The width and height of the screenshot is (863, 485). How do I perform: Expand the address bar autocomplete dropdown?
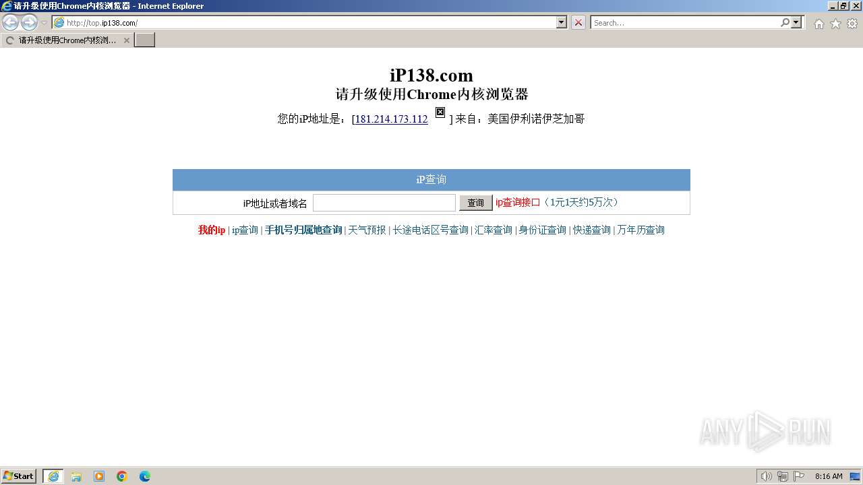click(562, 23)
